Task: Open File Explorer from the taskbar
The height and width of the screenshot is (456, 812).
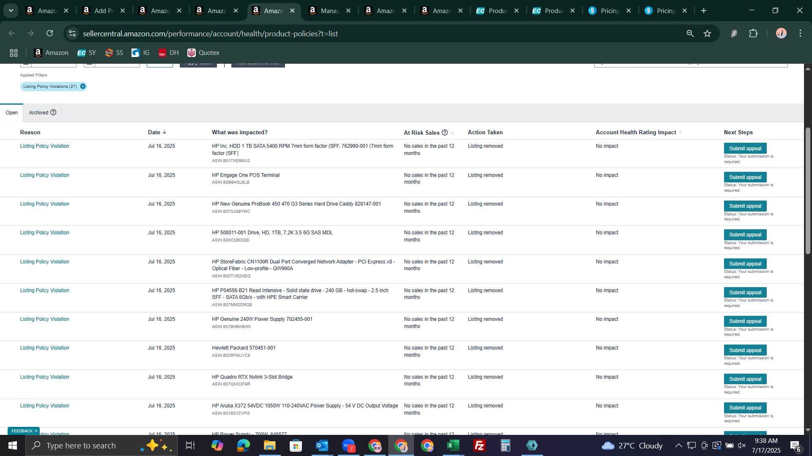Action: coord(269,445)
